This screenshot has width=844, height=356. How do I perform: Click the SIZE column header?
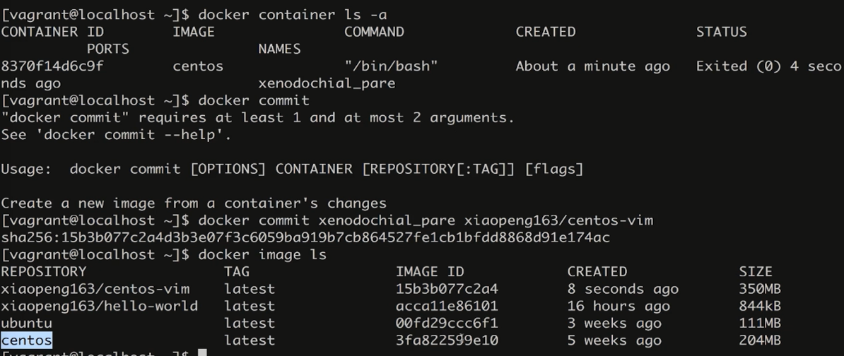[756, 272]
